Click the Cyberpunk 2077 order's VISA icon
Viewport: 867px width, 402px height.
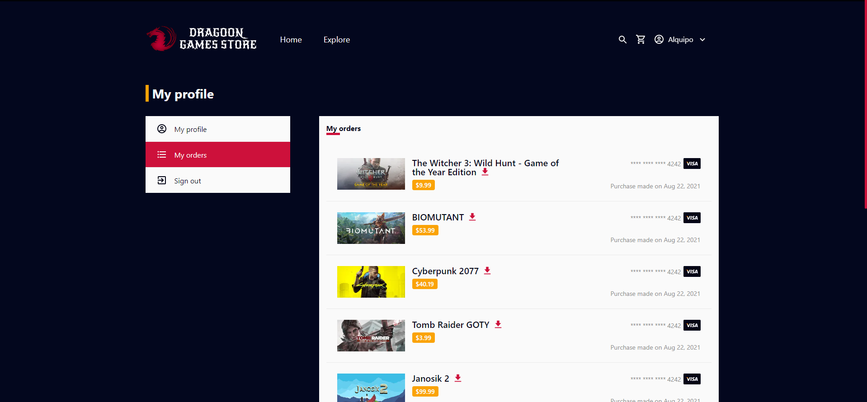point(692,271)
